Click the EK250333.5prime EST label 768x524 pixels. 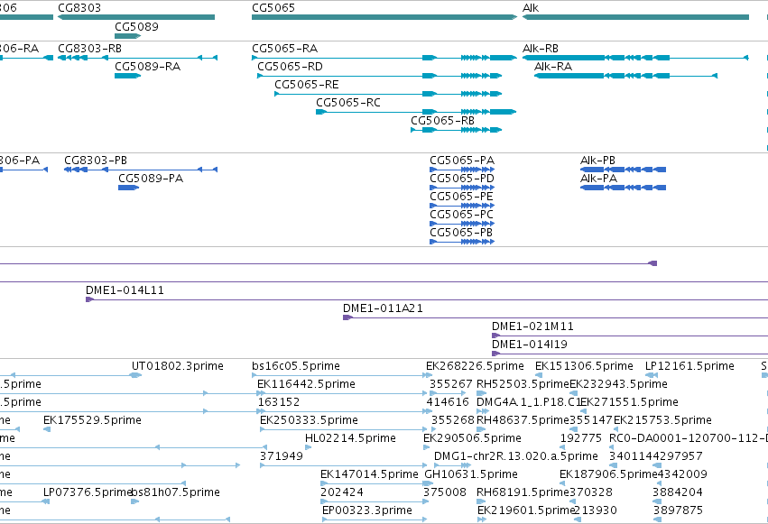(309, 421)
